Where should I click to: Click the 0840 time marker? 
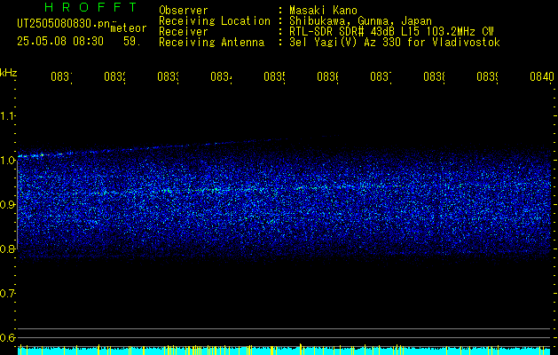(542, 76)
